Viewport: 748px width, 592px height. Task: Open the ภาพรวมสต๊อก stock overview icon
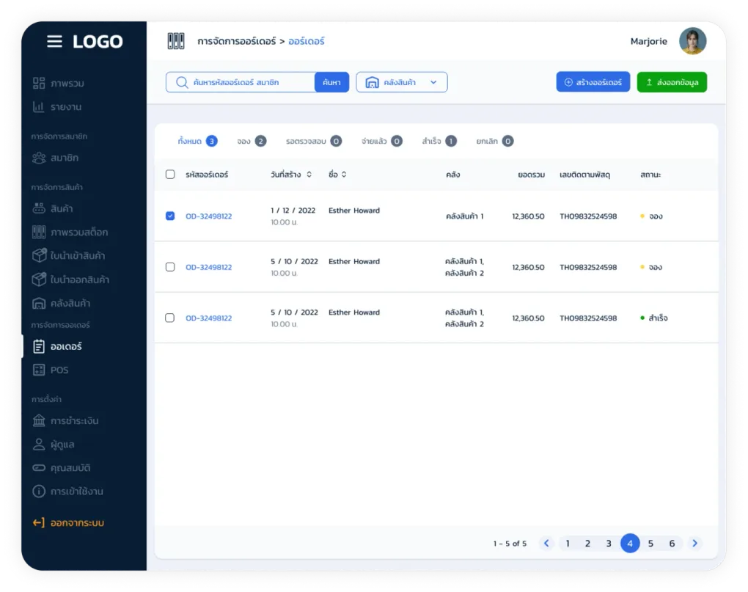pos(39,232)
